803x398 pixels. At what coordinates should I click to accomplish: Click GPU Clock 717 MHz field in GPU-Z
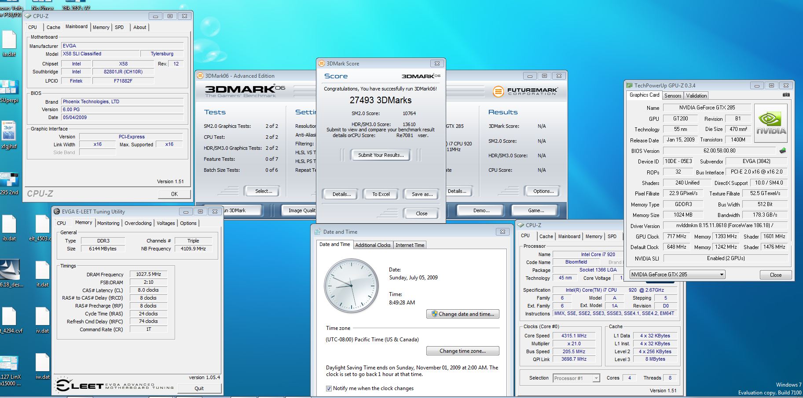pos(677,236)
